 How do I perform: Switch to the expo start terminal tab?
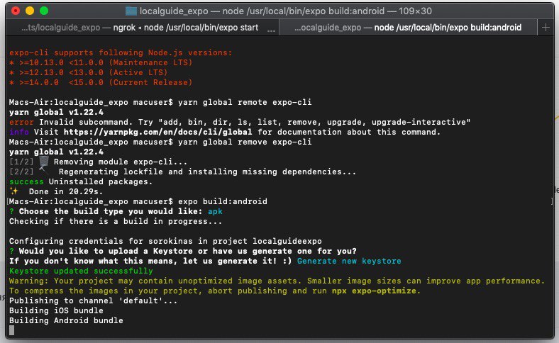[x=143, y=28]
